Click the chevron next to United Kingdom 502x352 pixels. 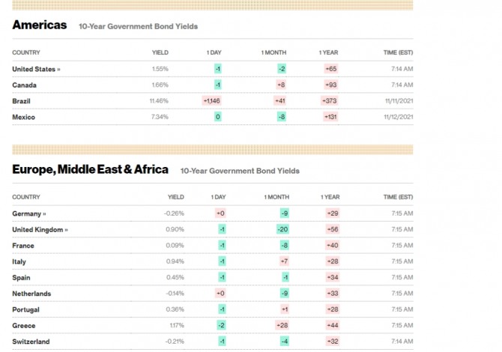(66, 230)
